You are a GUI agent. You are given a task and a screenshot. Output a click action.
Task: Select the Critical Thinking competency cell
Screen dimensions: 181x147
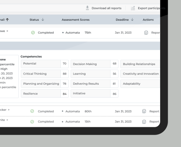(41, 74)
